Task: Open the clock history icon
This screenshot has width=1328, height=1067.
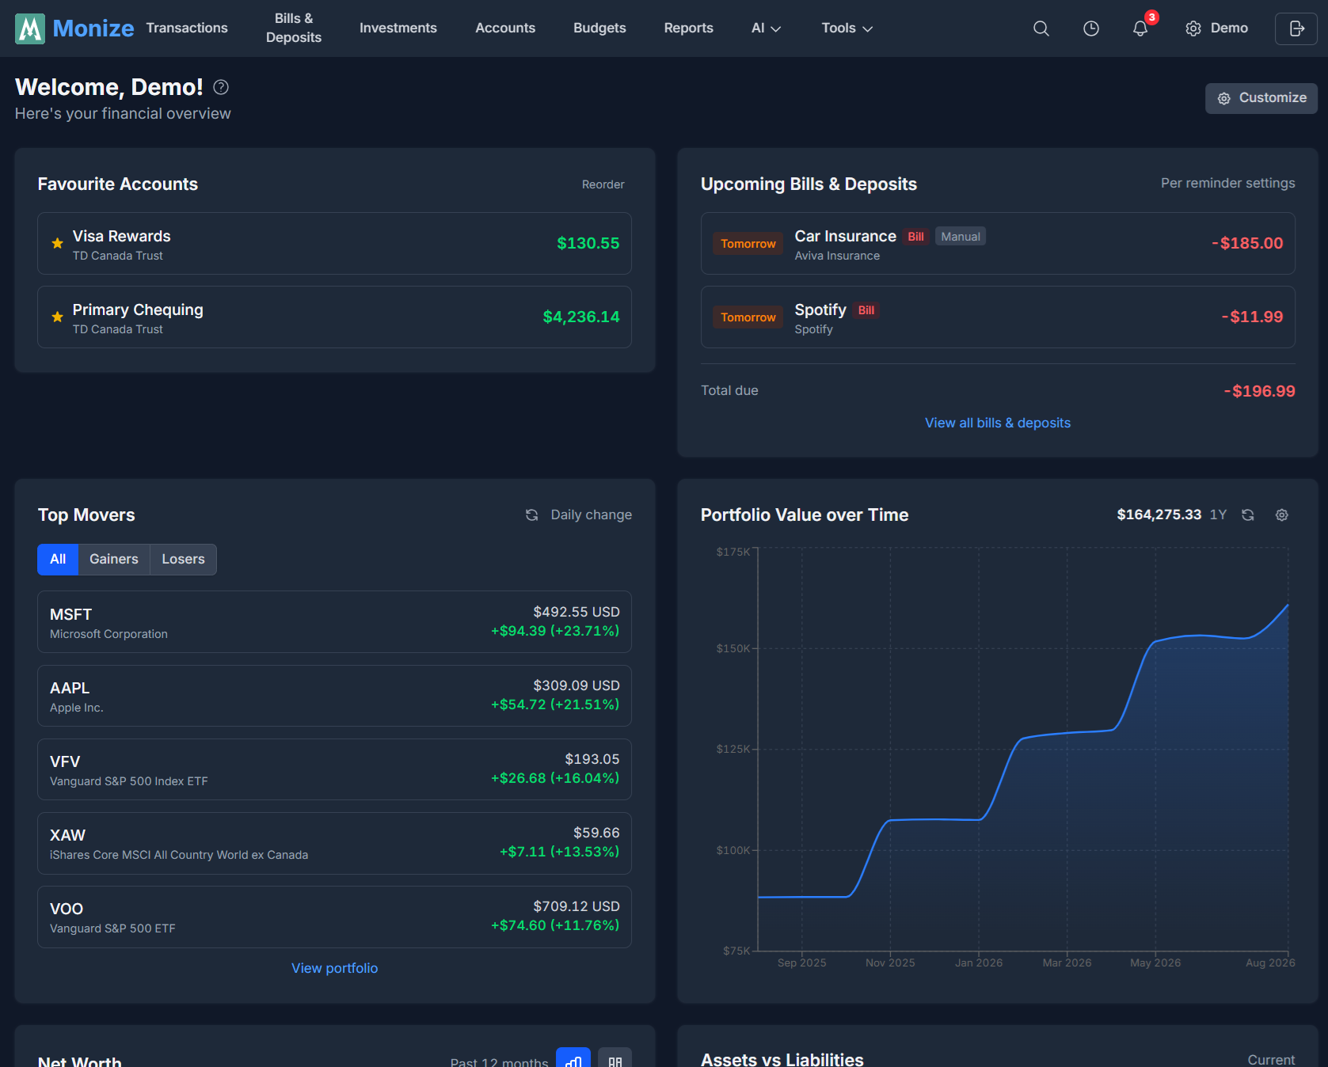Action: point(1091,28)
